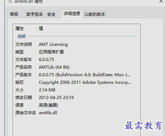This screenshot has height=136, width=165.
Task: Select the 修改日期 property label
Action: (23, 97)
